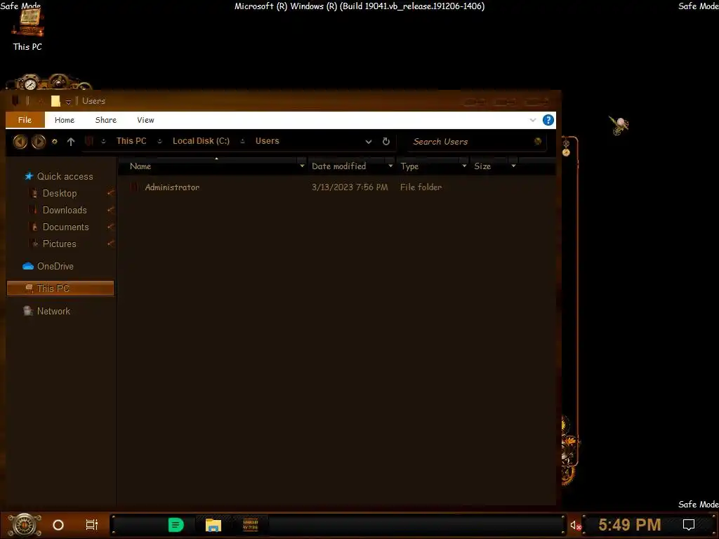
Task: Click the yellow folder icon in title bar
Action: (x=55, y=101)
